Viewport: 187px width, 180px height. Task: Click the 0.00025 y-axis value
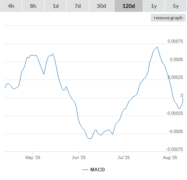[x=175, y=77]
